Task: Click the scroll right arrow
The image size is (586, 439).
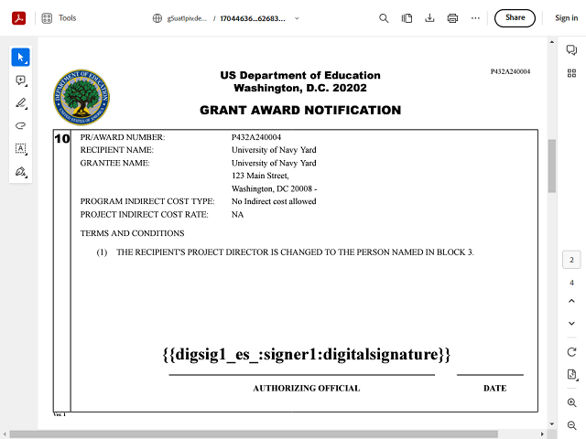Action: (543, 434)
